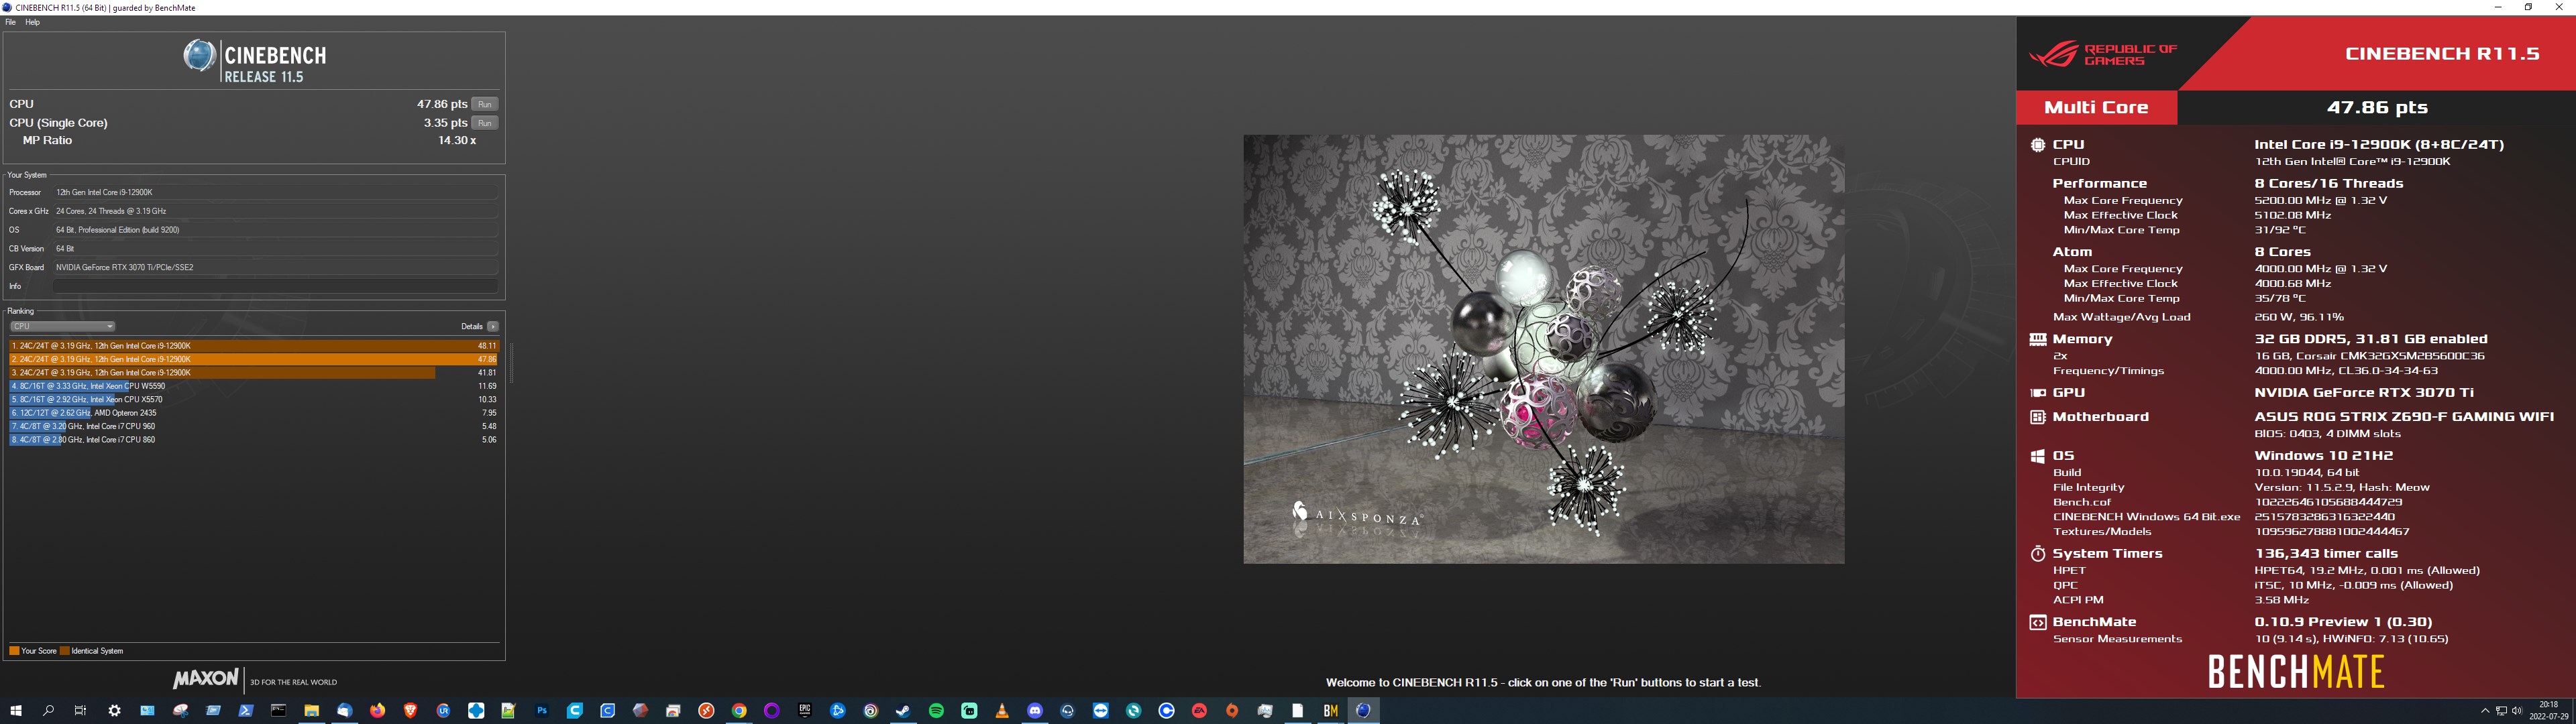Image resolution: width=2576 pixels, height=724 pixels.
Task: Select ranking row 3 scoring 41.81
Action: 253,373
